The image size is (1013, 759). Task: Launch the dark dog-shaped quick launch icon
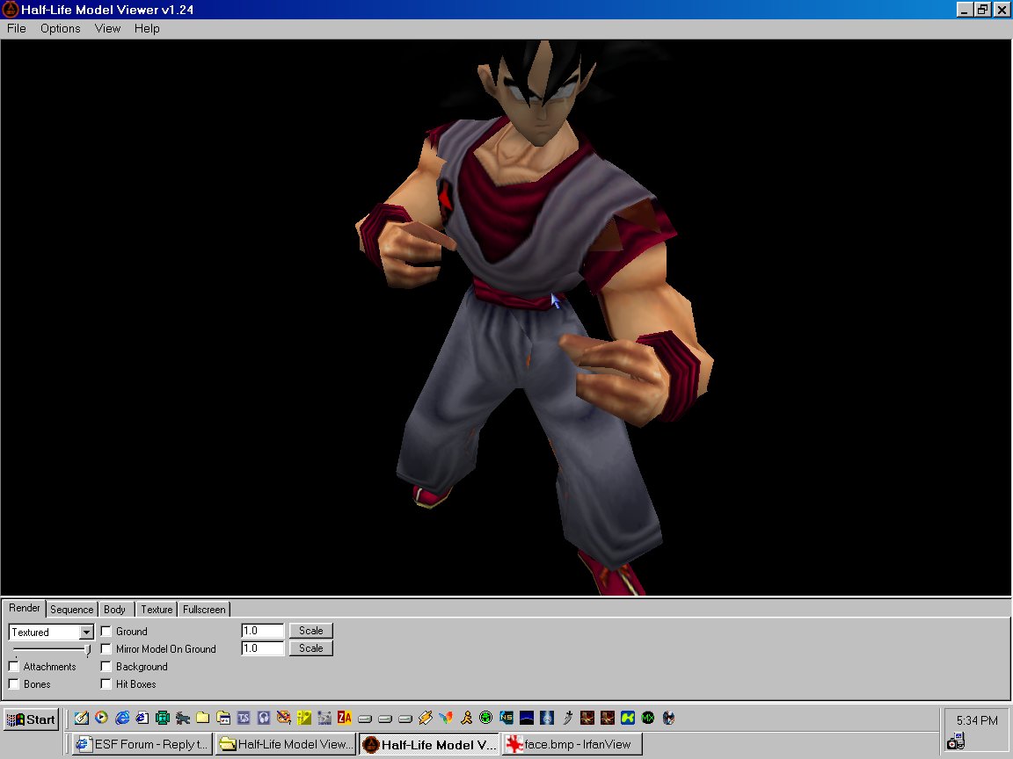[x=183, y=718]
